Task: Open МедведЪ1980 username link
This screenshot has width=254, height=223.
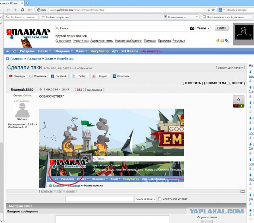Action: pos(22,89)
